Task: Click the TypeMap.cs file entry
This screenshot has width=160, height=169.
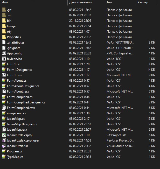Action: (x=15, y=157)
